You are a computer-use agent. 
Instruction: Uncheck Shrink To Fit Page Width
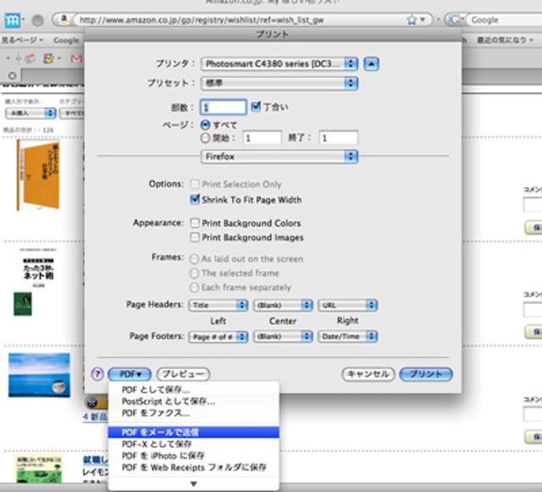click(x=196, y=200)
